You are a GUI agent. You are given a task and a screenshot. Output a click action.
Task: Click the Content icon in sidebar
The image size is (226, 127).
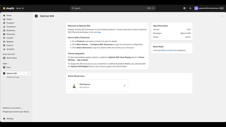point(4,38)
